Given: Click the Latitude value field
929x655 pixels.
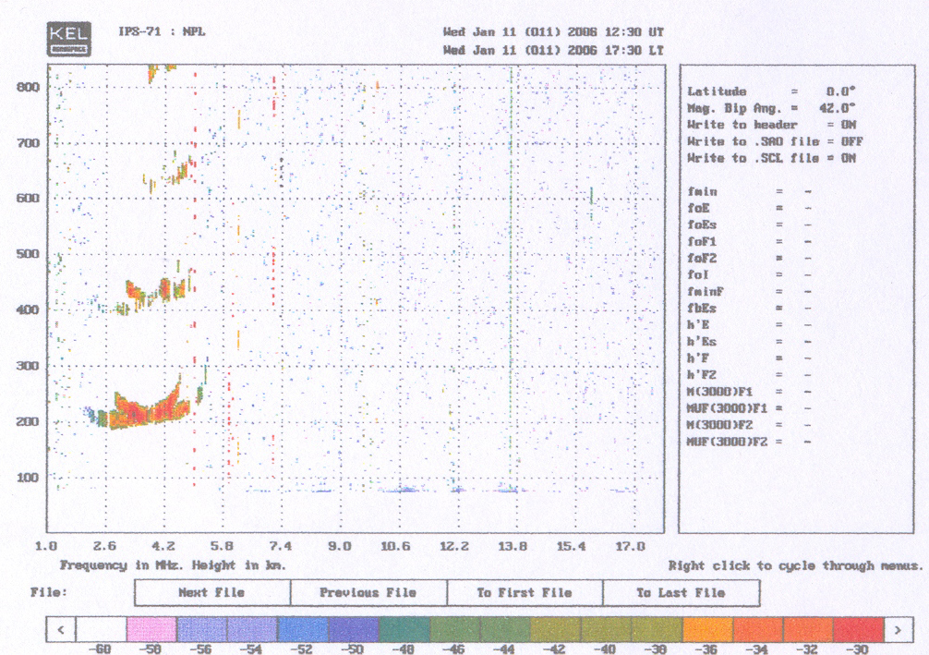Looking at the screenshot, I should (839, 91).
